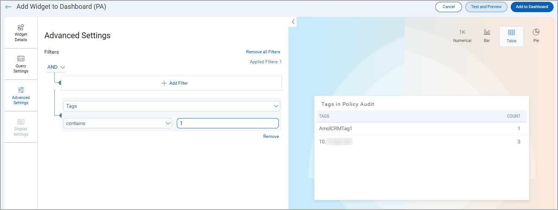Choose the Pie chart widget type

[536, 36]
